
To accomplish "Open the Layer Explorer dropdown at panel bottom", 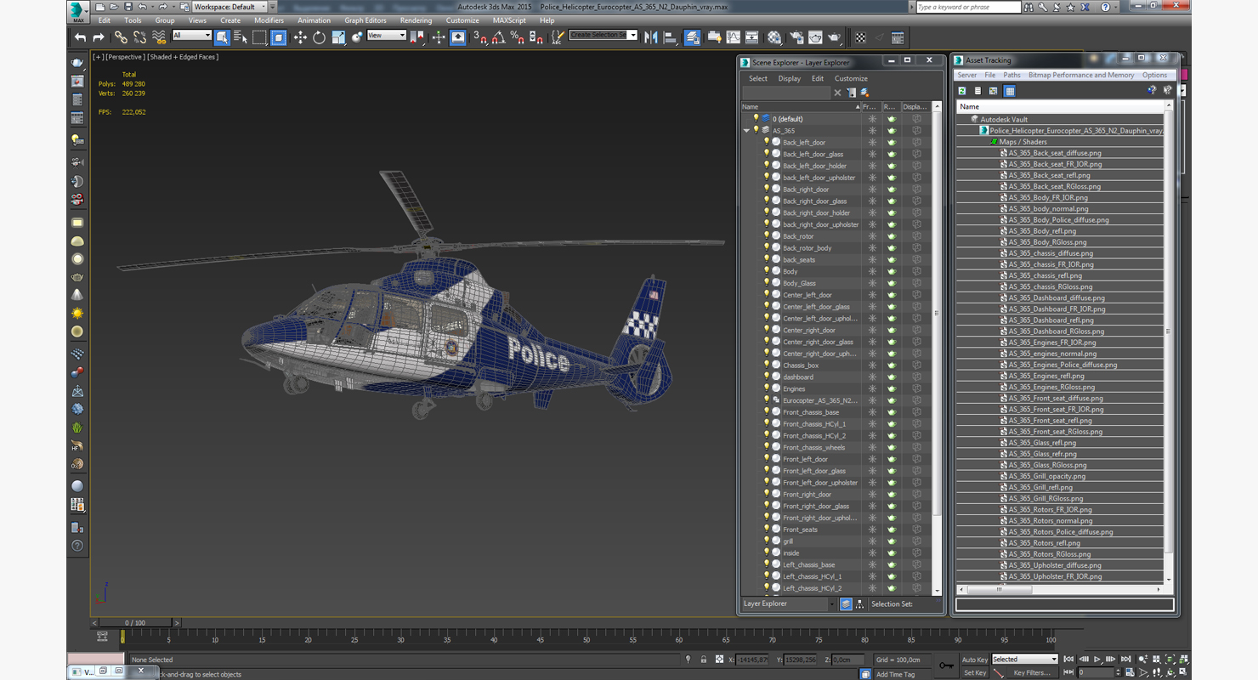I will coord(789,603).
